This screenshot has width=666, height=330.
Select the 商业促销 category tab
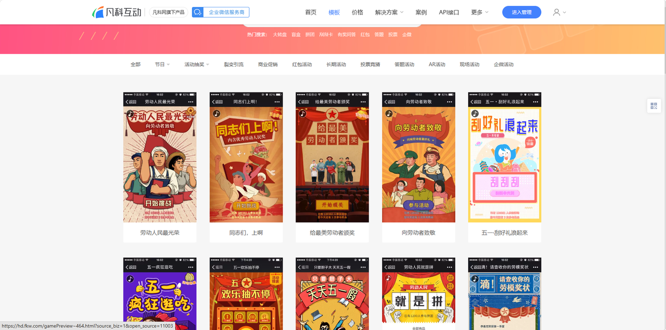268,64
